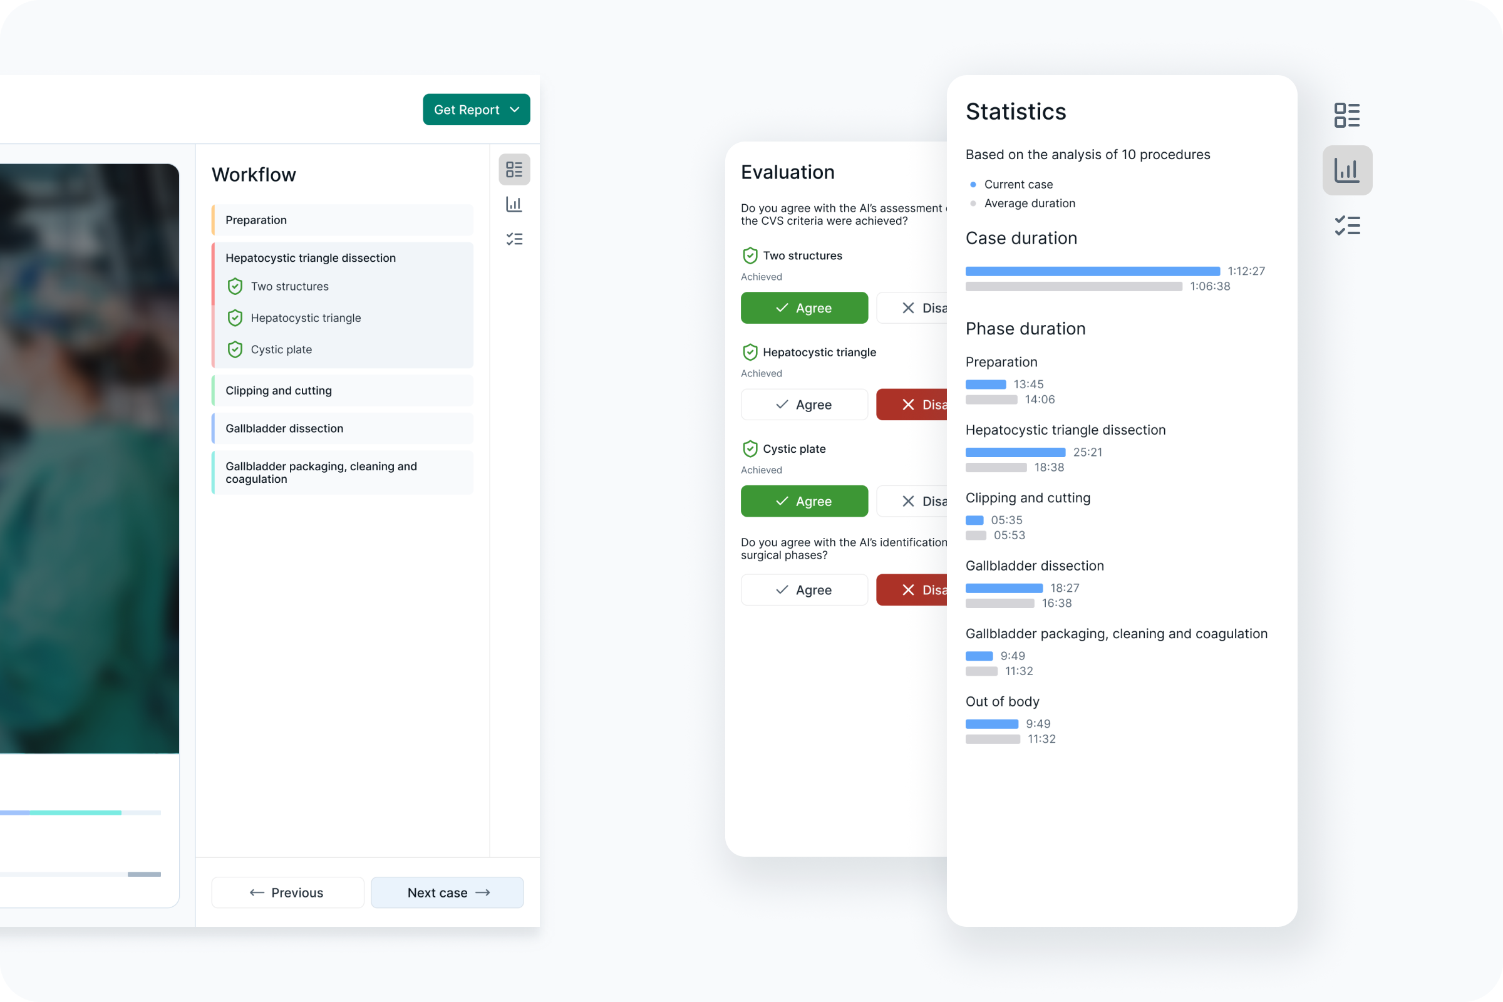1503x1002 pixels.
Task: Expand the Hepatocystic triangle dissection phase
Action: (311, 257)
